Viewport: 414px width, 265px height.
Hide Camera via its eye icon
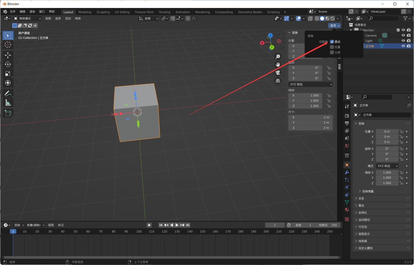(x=403, y=35)
